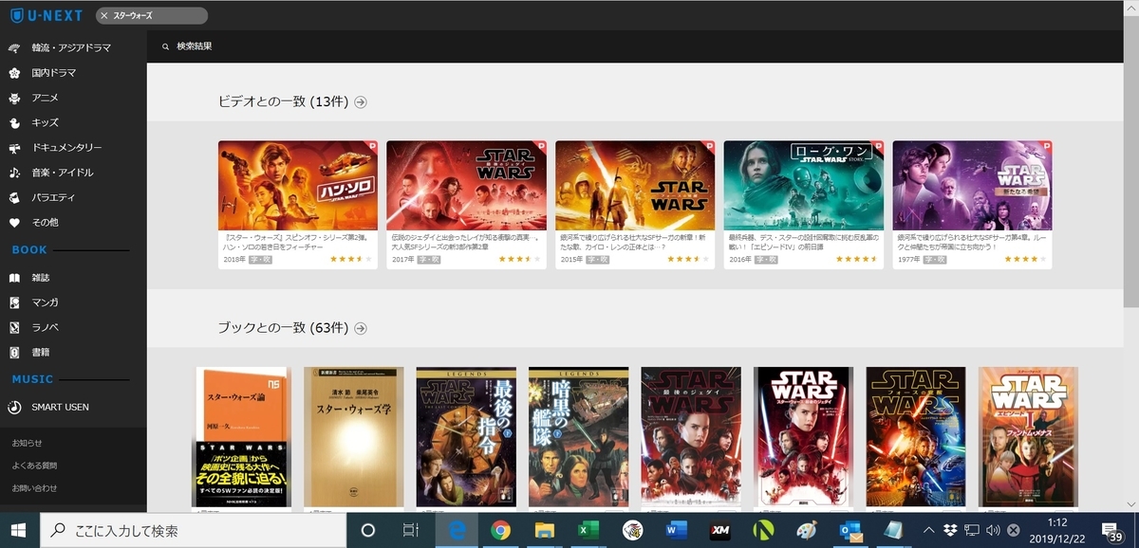Click the バラエティ sidebar icon
This screenshot has width=1139, height=548.
tap(14, 197)
